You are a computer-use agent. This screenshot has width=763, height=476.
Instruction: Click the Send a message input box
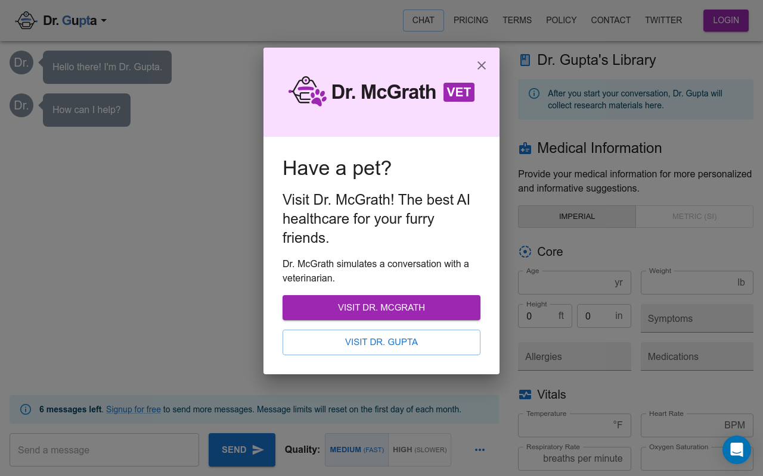pos(104,450)
